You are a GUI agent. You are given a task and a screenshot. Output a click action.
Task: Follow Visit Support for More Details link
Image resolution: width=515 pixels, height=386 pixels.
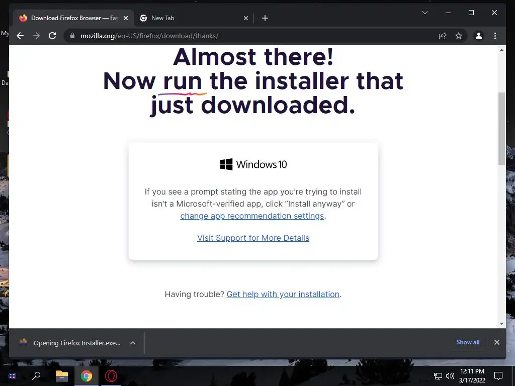(253, 238)
